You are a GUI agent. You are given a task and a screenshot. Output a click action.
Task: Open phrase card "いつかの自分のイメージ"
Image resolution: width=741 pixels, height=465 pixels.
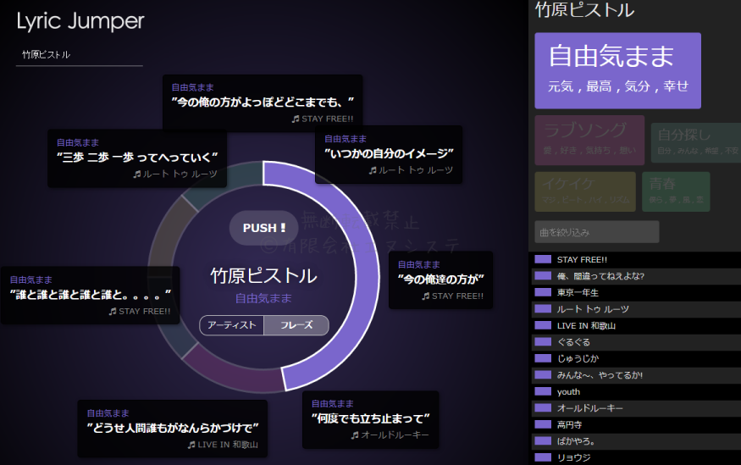point(389,154)
